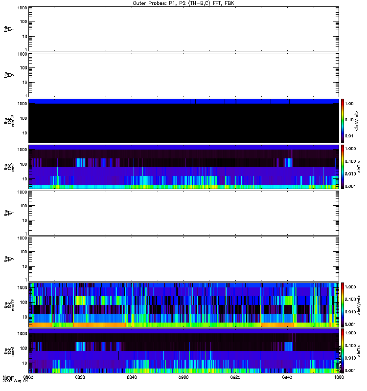367x391 pixels.
Task: Open the empty thb fff 2 plot panel
Action: click(x=183, y=75)
